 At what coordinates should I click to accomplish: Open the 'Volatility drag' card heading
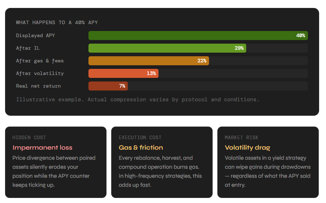coord(247,147)
